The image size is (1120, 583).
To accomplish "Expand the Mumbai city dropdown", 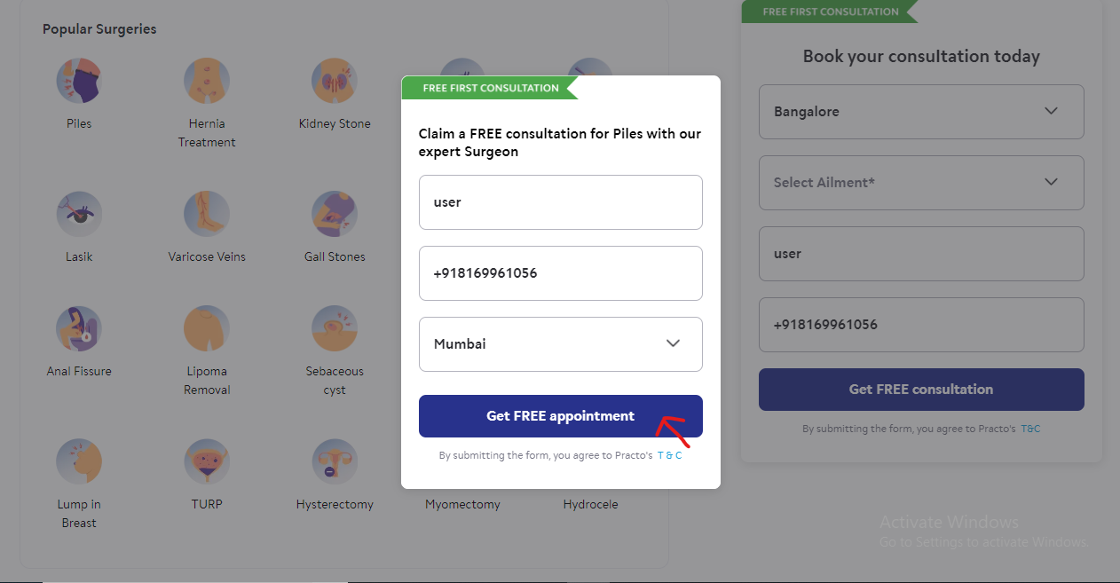I will pos(561,344).
